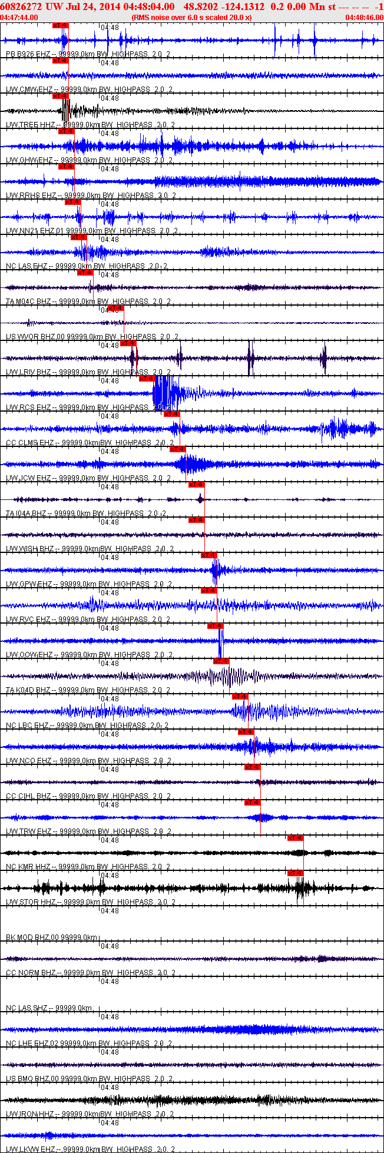Click the pick flag on UW RCS trace
Screen dimensions: 384x1153
point(147,379)
